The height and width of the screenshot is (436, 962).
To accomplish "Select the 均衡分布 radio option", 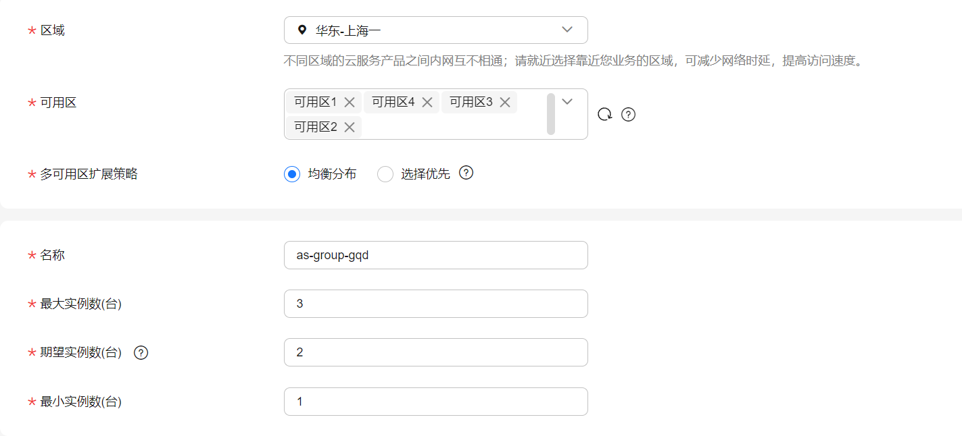I will click(292, 174).
